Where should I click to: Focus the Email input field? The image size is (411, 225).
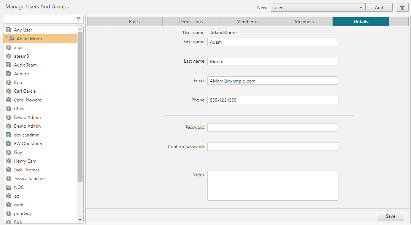click(x=273, y=81)
